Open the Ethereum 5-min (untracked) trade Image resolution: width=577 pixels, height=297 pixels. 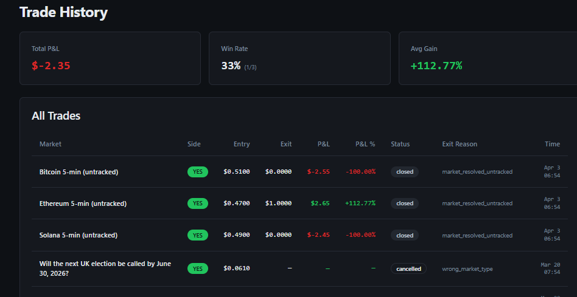[83, 203]
